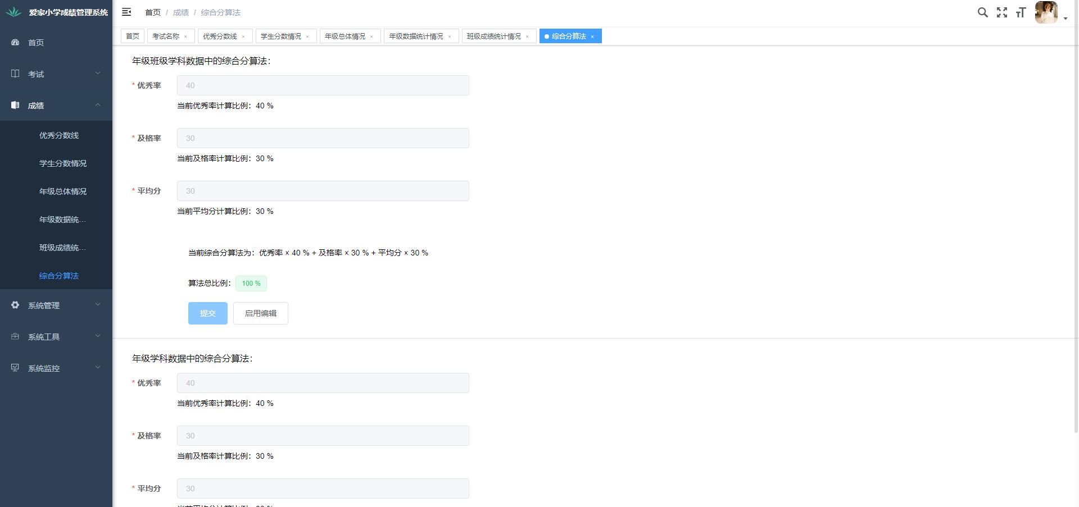Image resolution: width=1079 pixels, height=507 pixels.
Task: Click the 启用编辑 button
Action: [x=261, y=313]
